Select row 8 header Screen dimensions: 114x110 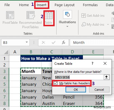4,104
